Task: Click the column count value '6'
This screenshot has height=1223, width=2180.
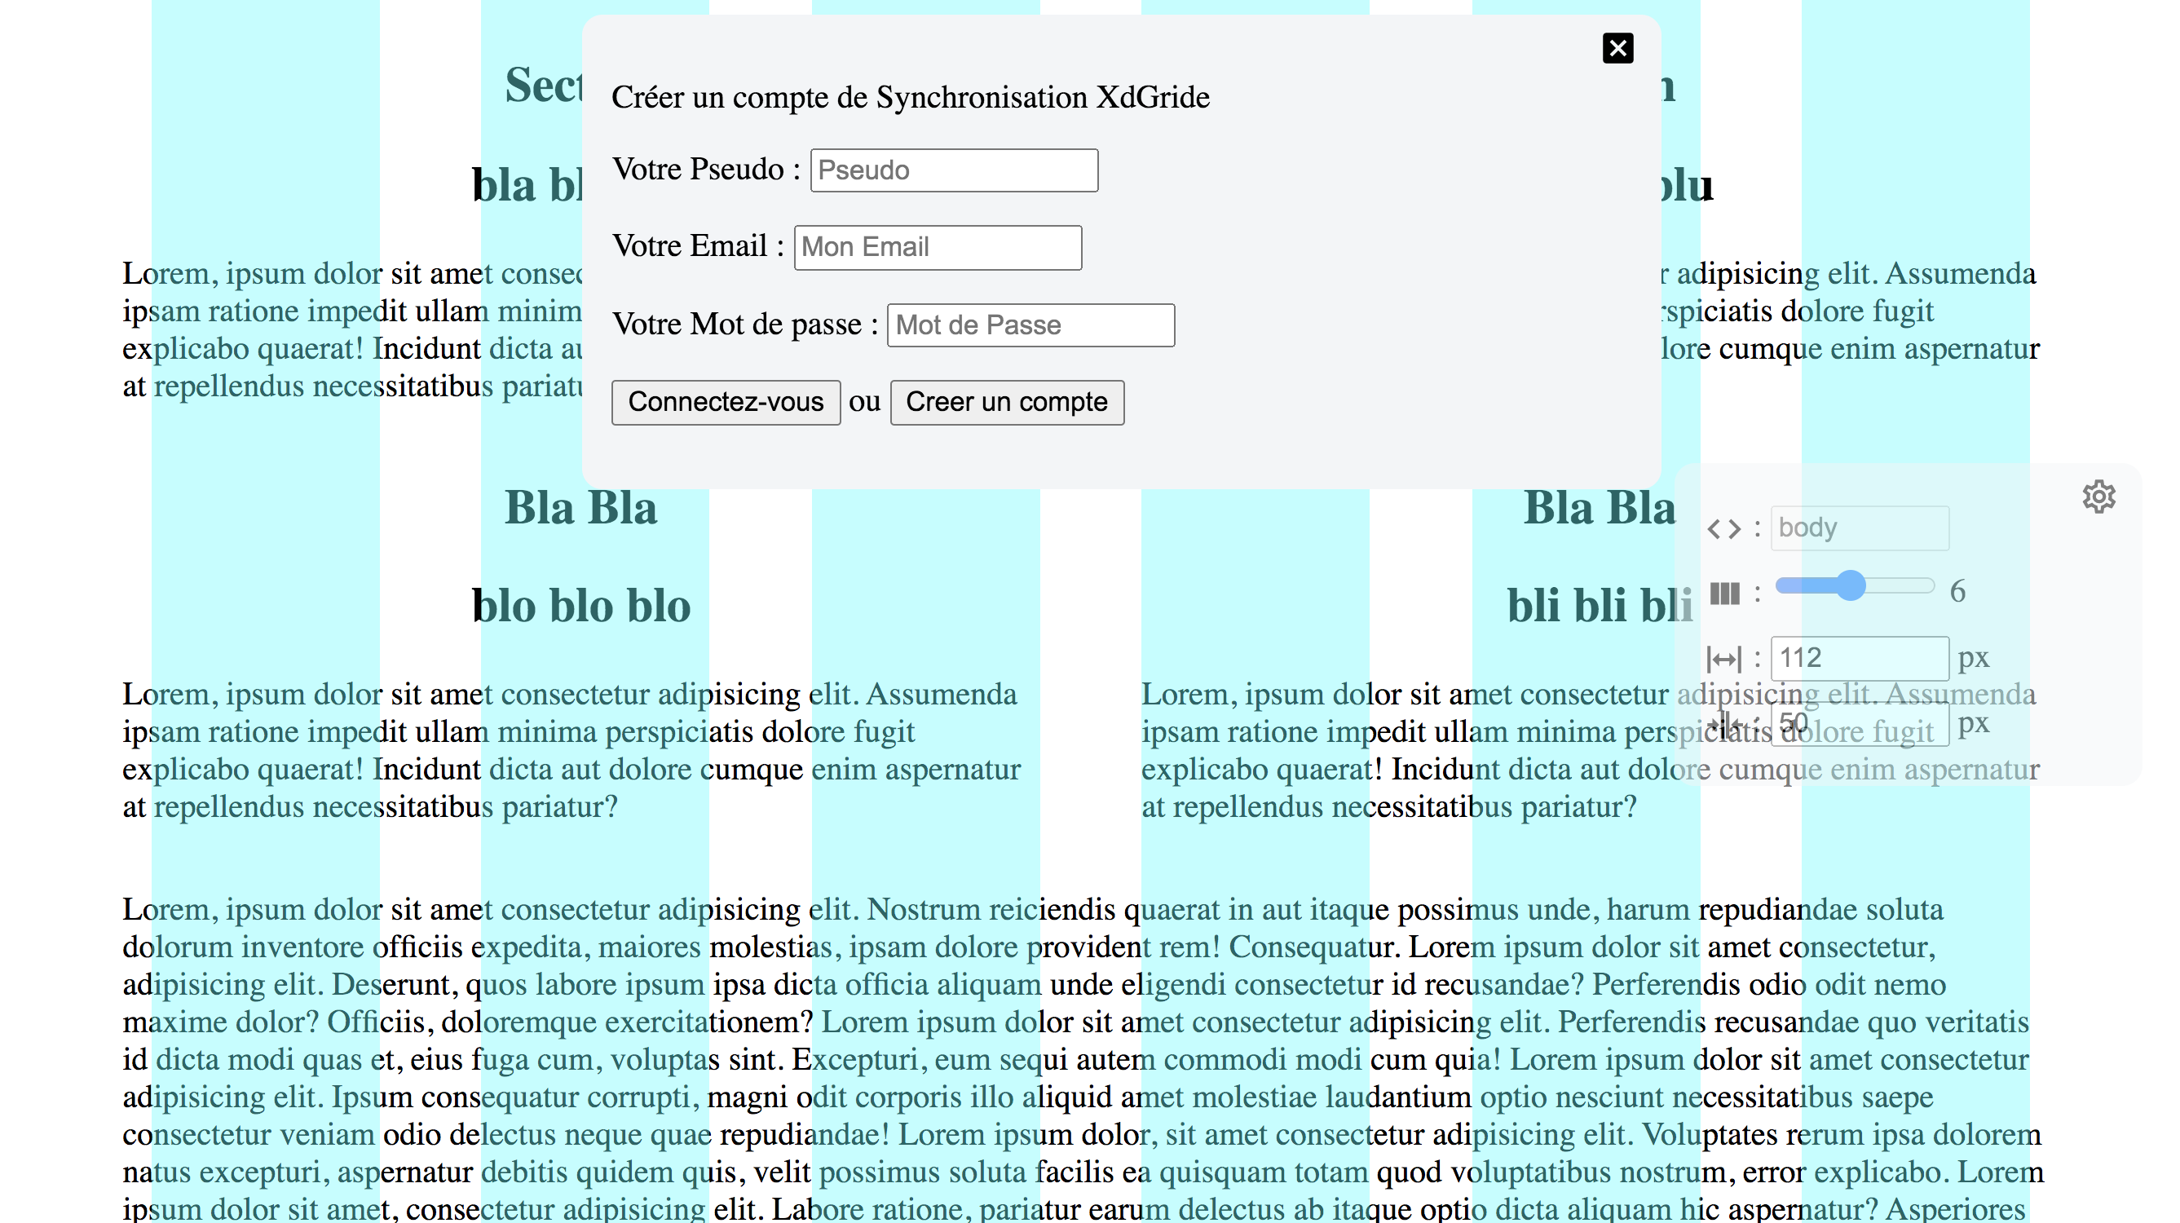Action: point(1957,592)
